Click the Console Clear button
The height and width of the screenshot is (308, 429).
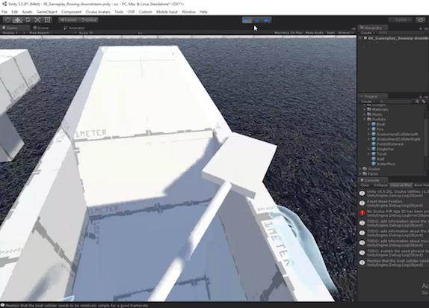point(365,185)
